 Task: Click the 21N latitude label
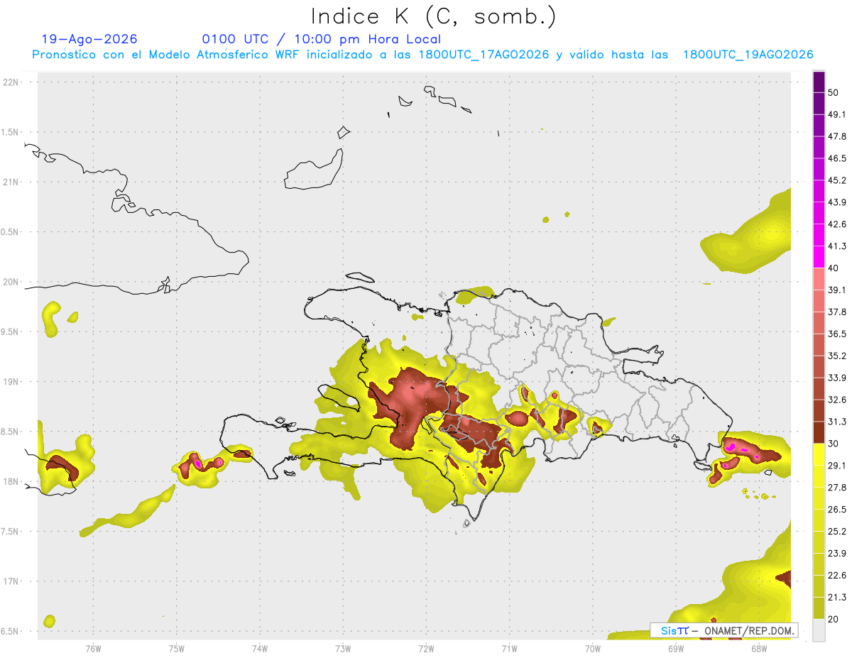coord(11,182)
